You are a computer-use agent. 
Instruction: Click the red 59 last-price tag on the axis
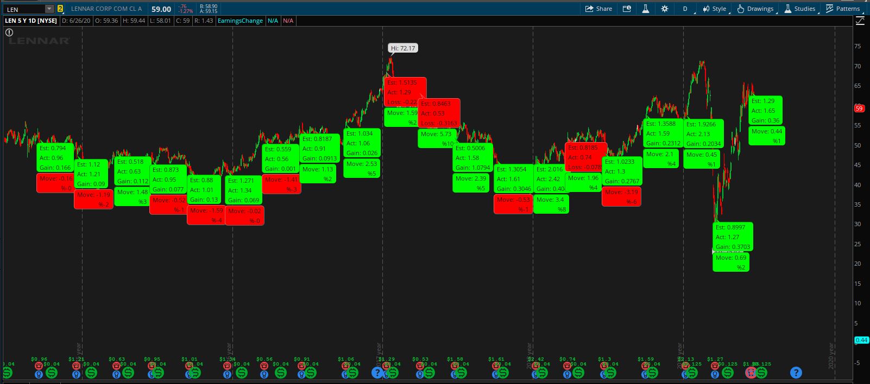[x=860, y=108]
